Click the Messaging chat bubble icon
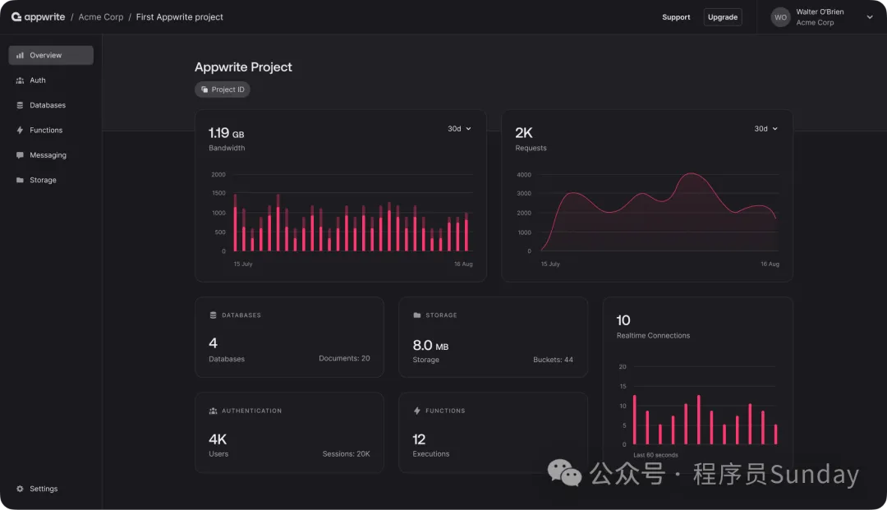The width and height of the screenshot is (887, 510). pyautogui.click(x=21, y=155)
